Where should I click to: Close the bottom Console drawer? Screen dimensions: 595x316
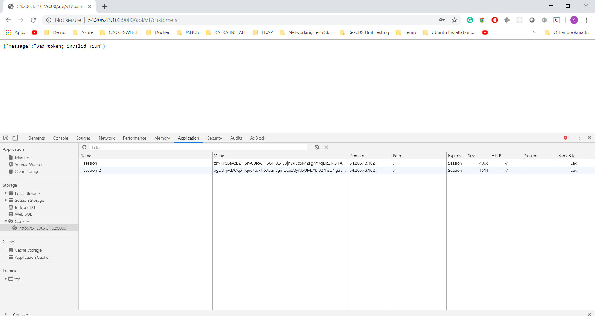(589, 314)
